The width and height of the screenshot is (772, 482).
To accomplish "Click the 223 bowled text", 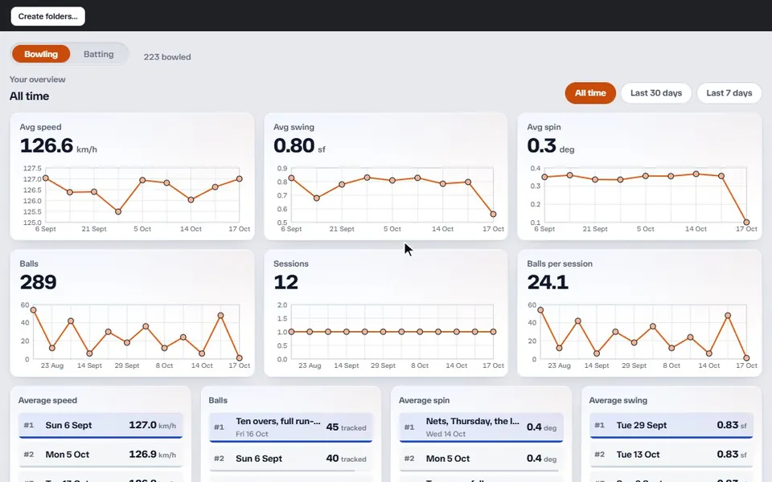I will (167, 57).
